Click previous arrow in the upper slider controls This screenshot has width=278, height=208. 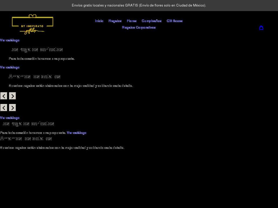[x=4, y=96]
